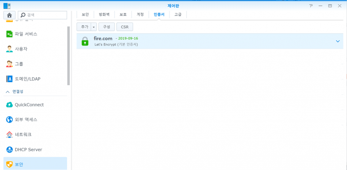
Task: Click the 제어판 window title
Action: [173, 6]
